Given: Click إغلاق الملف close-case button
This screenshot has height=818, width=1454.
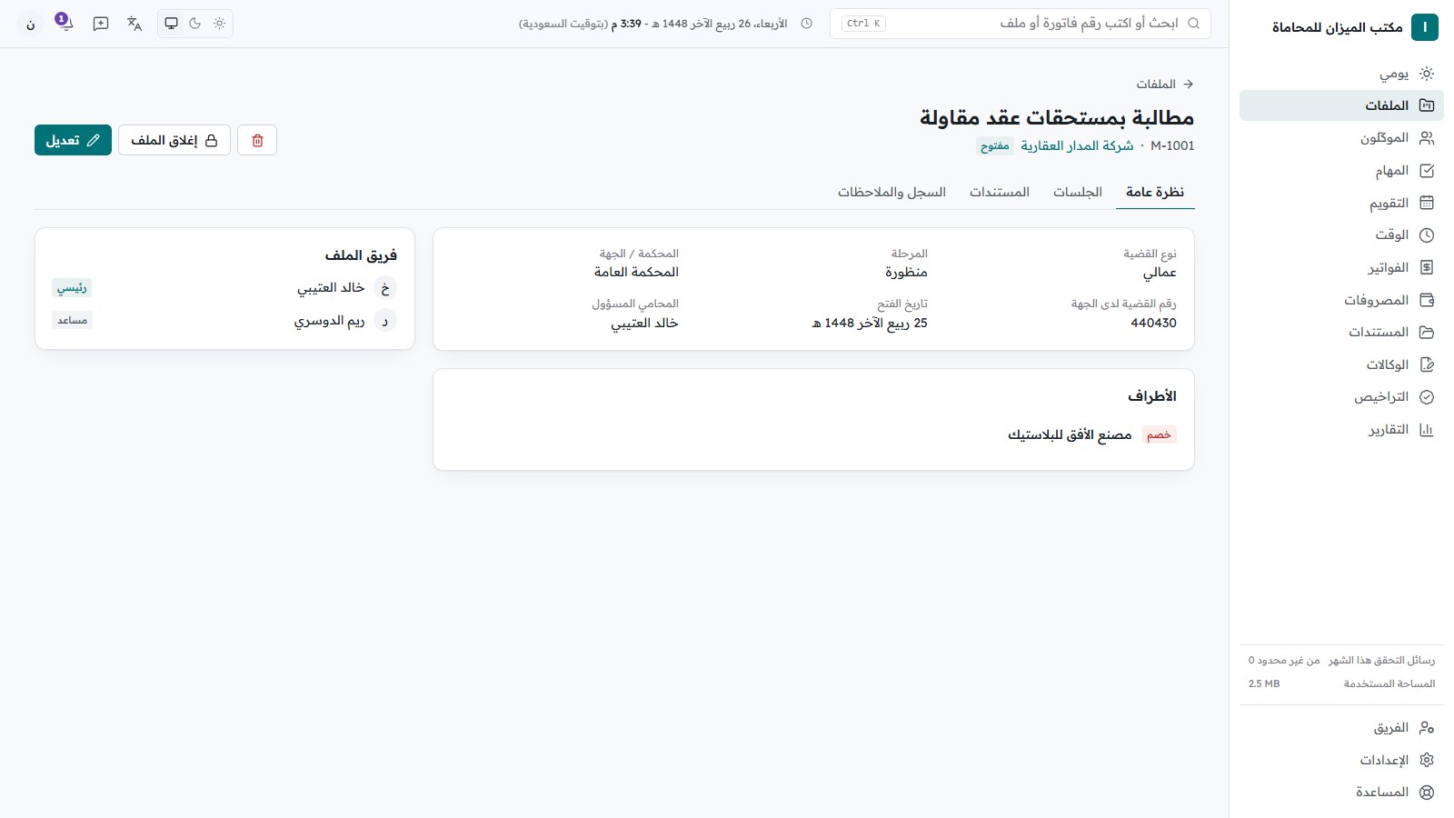Looking at the screenshot, I should pos(174,140).
